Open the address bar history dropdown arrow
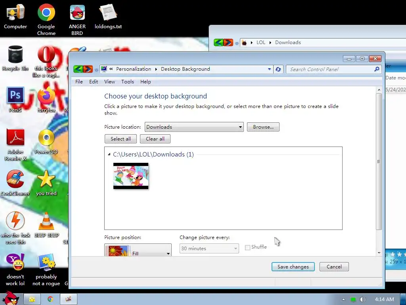The height and width of the screenshot is (305, 406). click(269, 69)
